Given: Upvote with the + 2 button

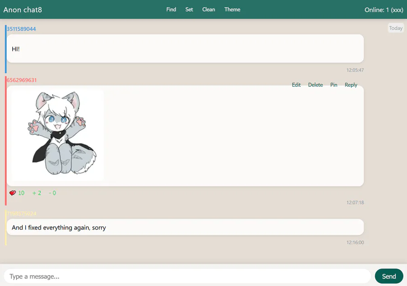Looking at the screenshot, I should pyautogui.click(x=37, y=193).
